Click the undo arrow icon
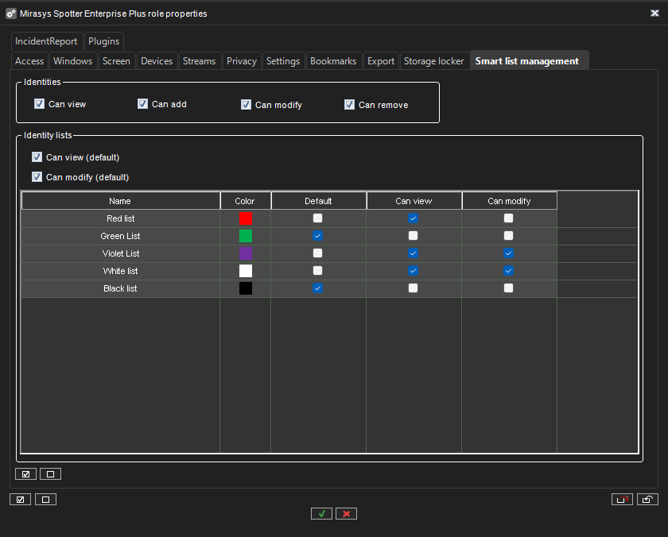The image size is (668, 537). (x=647, y=500)
